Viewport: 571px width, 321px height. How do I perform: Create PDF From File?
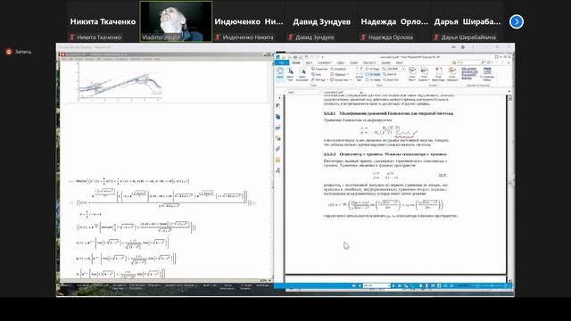[x=412, y=74]
